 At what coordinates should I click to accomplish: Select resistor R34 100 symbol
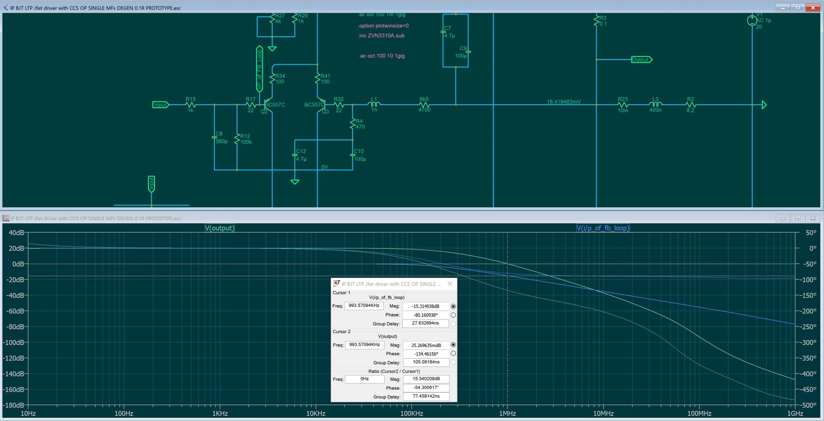click(x=273, y=79)
